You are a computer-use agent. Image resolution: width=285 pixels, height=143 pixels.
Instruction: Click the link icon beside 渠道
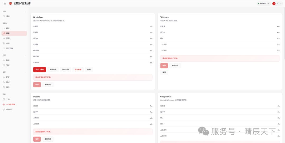tap(4, 33)
